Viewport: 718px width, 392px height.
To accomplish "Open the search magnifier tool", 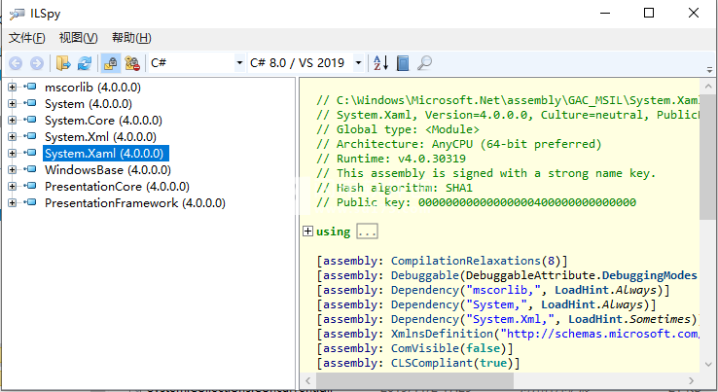I will [424, 63].
